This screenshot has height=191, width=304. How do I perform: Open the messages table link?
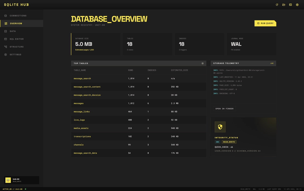[79, 103]
